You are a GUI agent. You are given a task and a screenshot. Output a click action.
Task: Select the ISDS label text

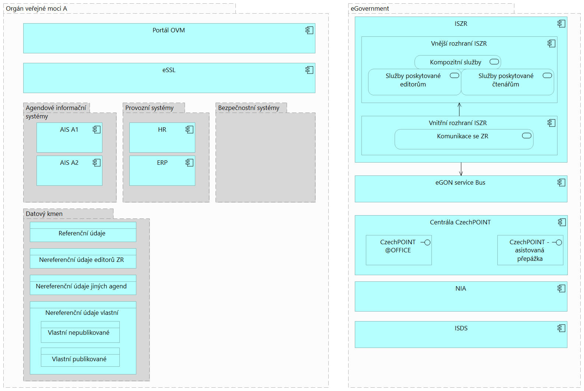click(461, 328)
